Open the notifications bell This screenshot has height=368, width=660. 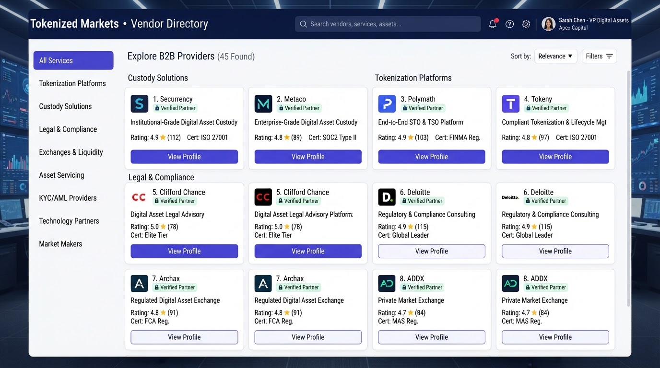[x=493, y=24]
